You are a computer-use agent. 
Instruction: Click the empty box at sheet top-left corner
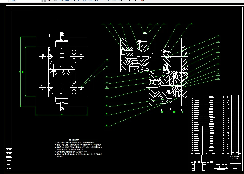click(x=20, y=9)
